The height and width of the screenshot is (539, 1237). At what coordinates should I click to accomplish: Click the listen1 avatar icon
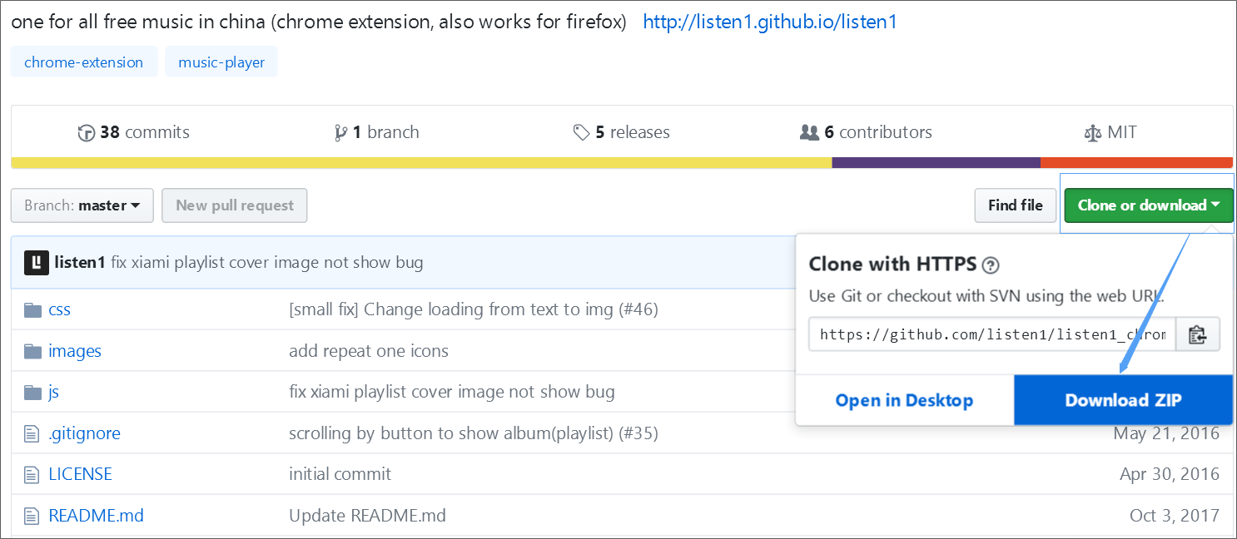point(37,263)
